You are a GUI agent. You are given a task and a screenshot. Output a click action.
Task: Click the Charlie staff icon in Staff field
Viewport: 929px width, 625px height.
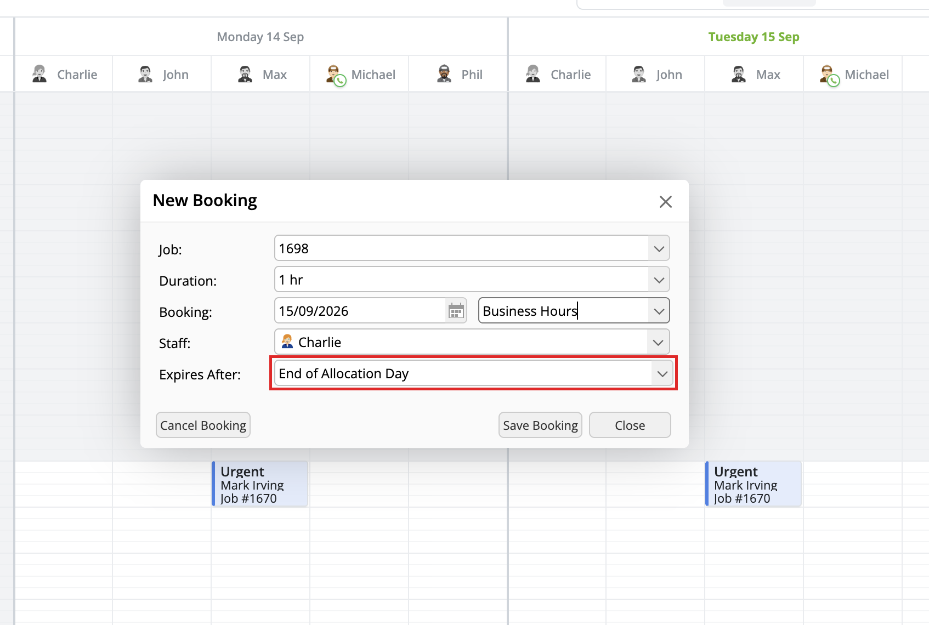pyautogui.click(x=287, y=342)
